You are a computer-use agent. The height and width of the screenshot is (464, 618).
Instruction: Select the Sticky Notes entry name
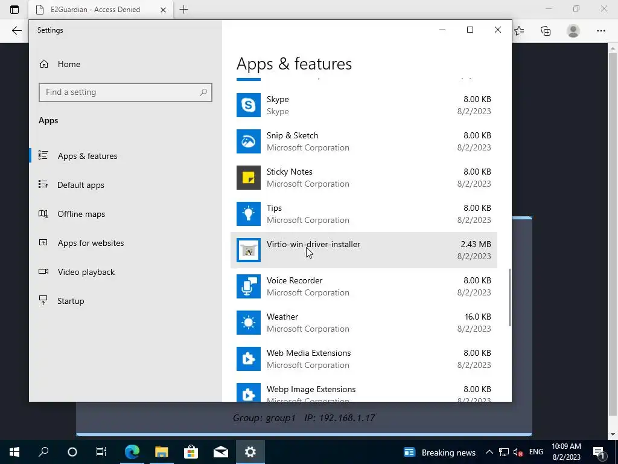click(x=289, y=172)
